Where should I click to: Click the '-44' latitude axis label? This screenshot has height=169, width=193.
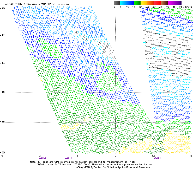[x=2, y=63]
